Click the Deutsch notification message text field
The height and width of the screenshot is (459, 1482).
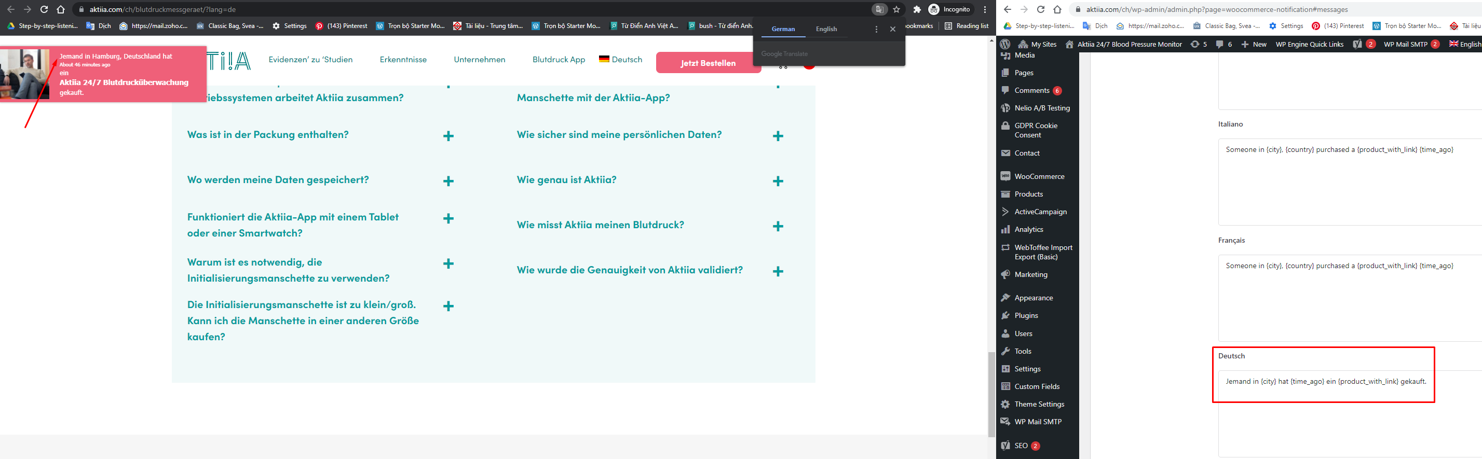tap(1350, 413)
